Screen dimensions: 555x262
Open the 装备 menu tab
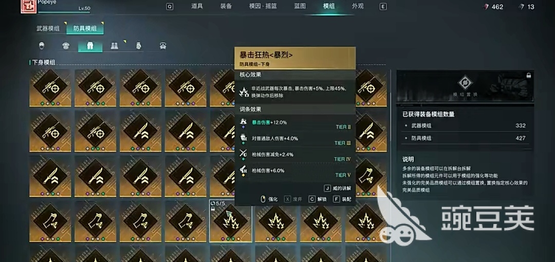click(x=226, y=6)
